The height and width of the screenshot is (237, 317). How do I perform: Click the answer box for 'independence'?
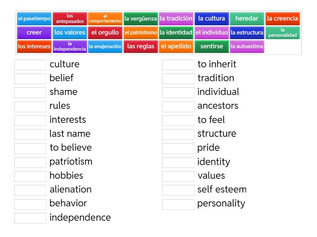pos(30,218)
